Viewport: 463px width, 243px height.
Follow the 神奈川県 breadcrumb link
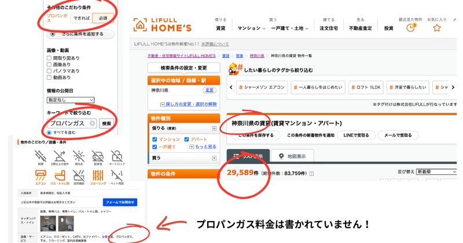point(257,56)
